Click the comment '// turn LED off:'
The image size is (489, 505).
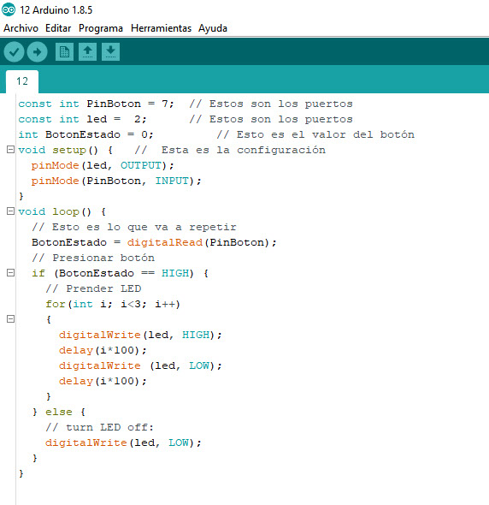coord(99,427)
